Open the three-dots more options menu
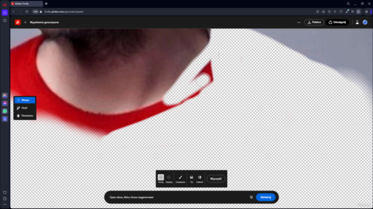This screenshot has width=373, height=209. point(299,22)
